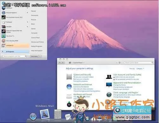159x123 pixels.
Task: Click the Notepad icon in Start menu
Action: click(x=4, y=22)
